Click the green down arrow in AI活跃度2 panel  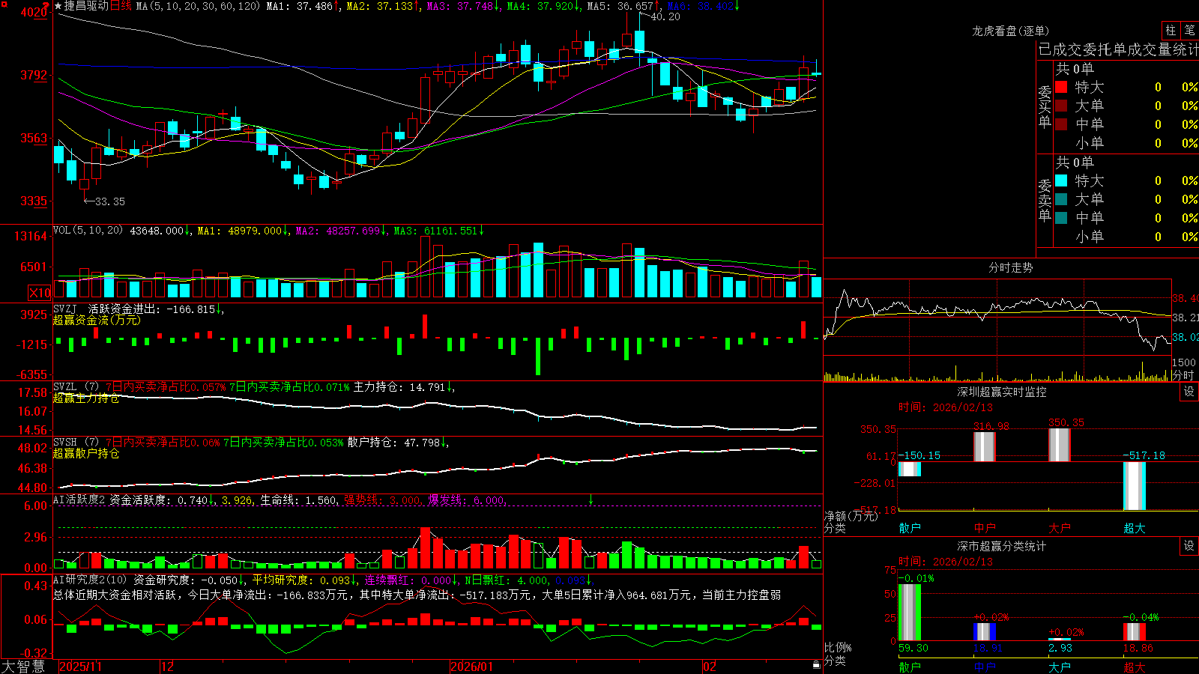click(x=591, y=500)
